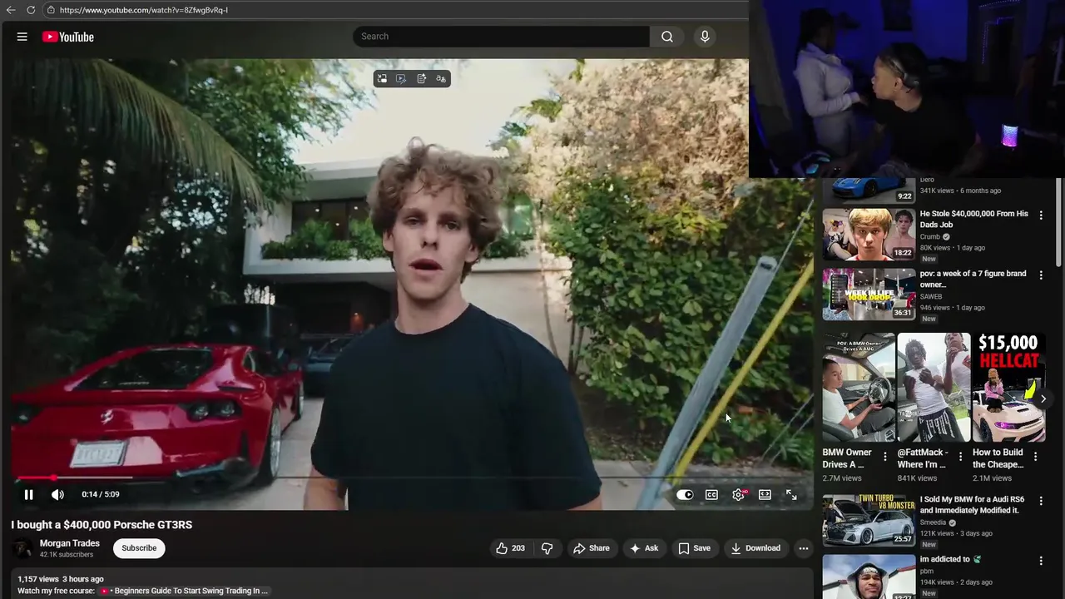Click the 'I bought a $400,000 Porsche GT3RS' title
This screenshot has height=599, width=1065.
pyautogui.click(x=102, y=525)
